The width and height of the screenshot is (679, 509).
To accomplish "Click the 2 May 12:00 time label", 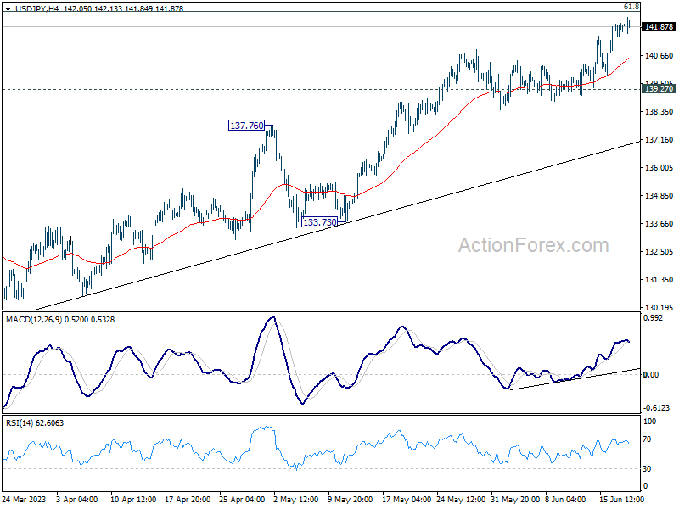I will click(295, 499).
